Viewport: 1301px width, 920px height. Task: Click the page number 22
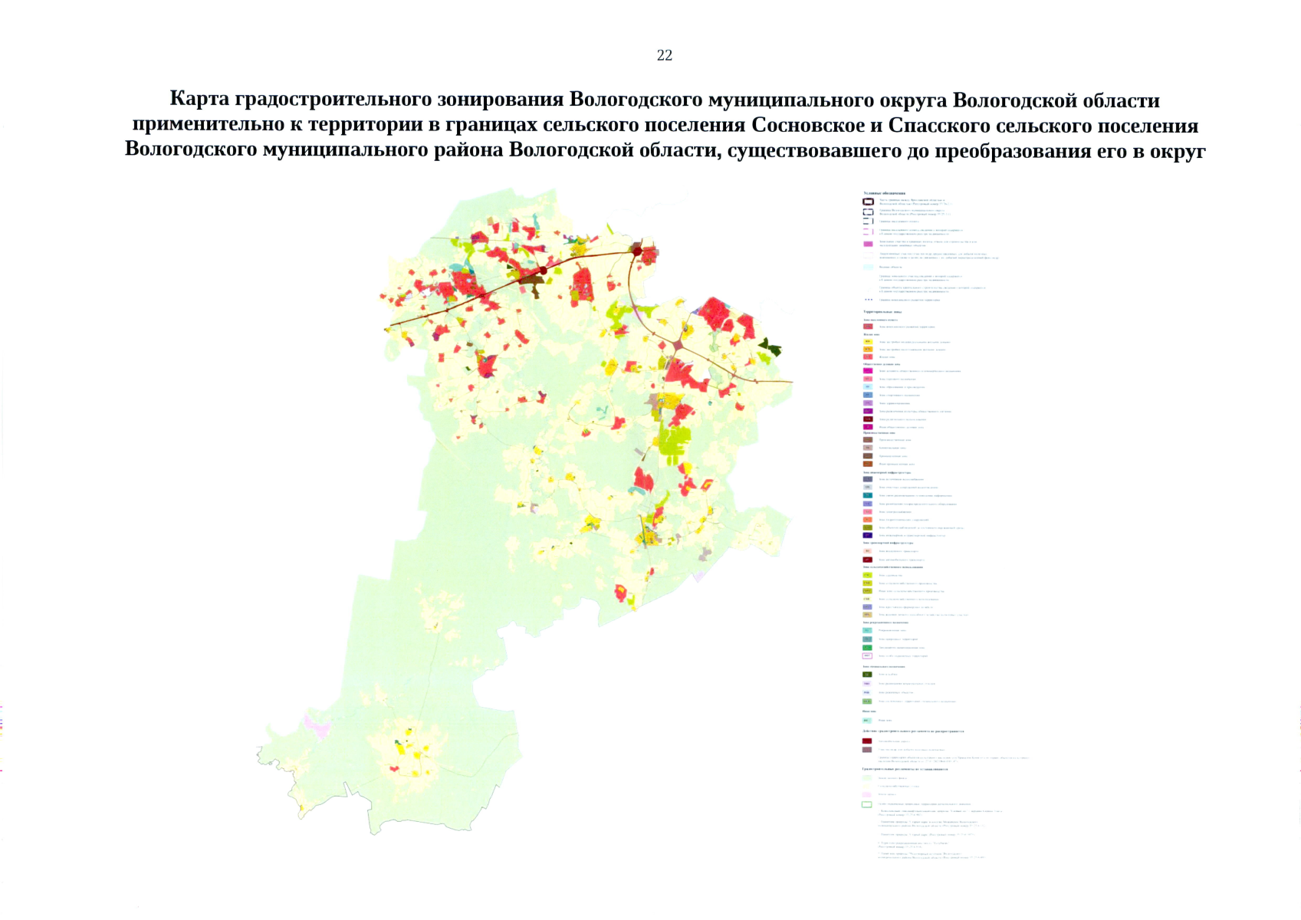664,55
